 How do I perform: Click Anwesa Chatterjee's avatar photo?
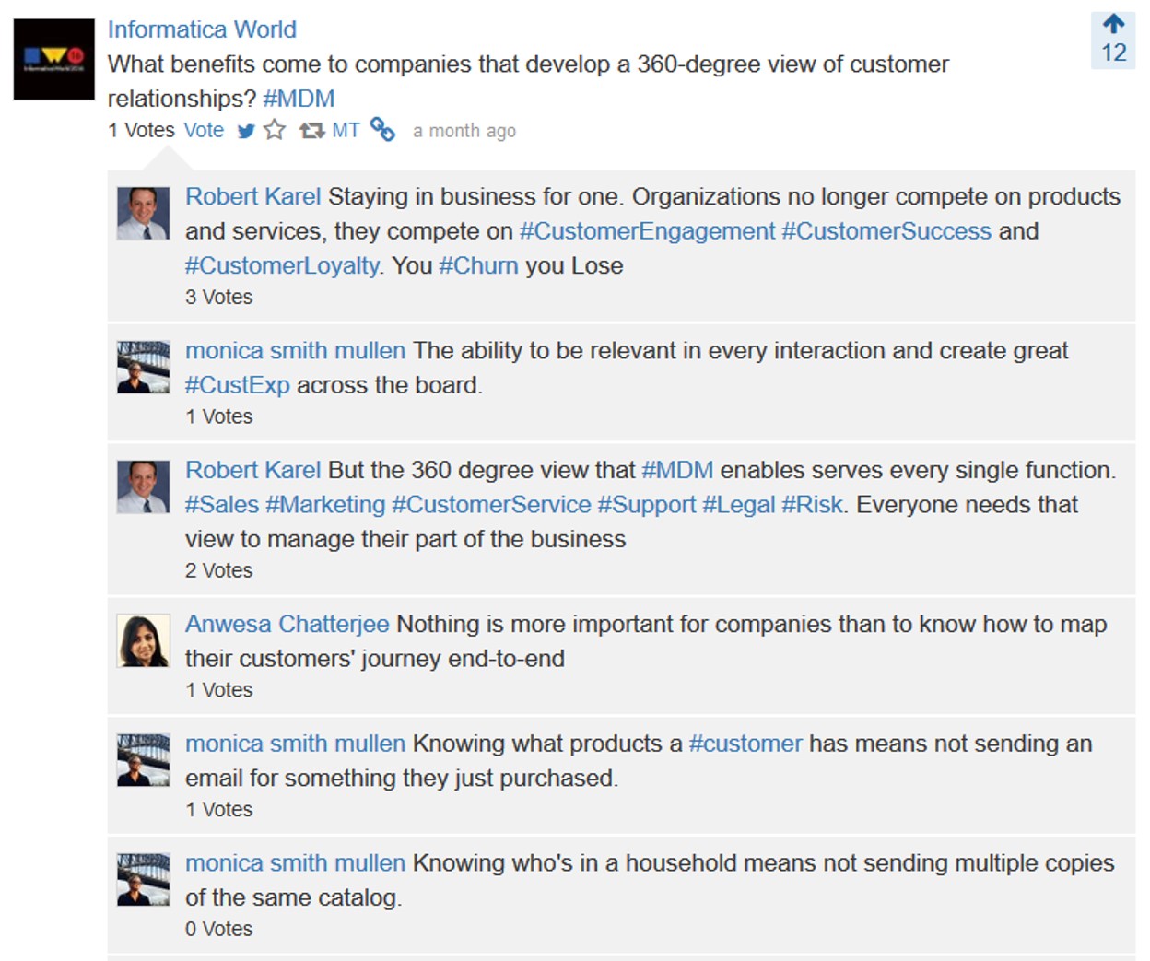point(144,640)
